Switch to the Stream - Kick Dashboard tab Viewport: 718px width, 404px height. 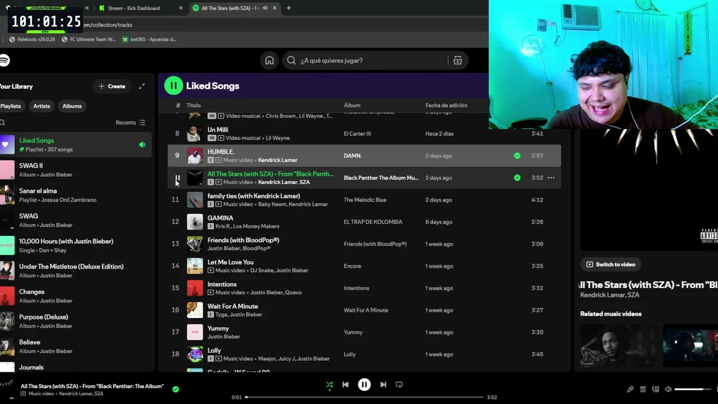[x=140, y=8]
